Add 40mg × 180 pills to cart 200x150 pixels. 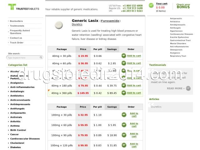134,85
